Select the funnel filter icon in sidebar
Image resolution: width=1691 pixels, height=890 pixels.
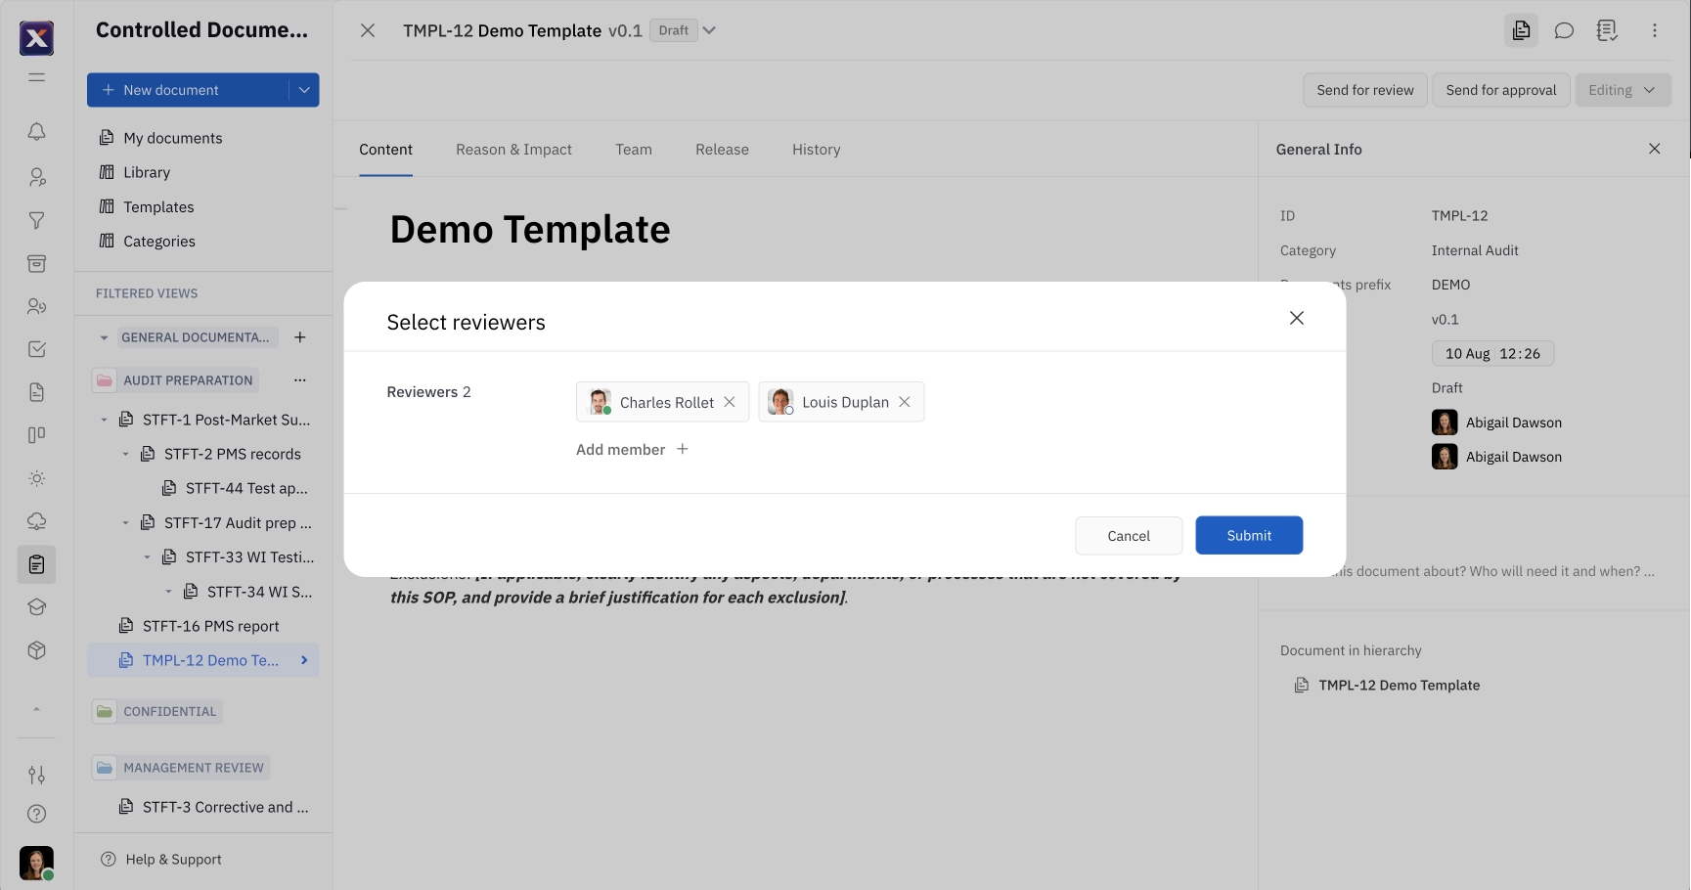[36, 221]
